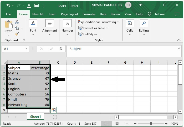Click the Cut scissors icon
This screenshot has width=184, height=127.
(17, 22)
